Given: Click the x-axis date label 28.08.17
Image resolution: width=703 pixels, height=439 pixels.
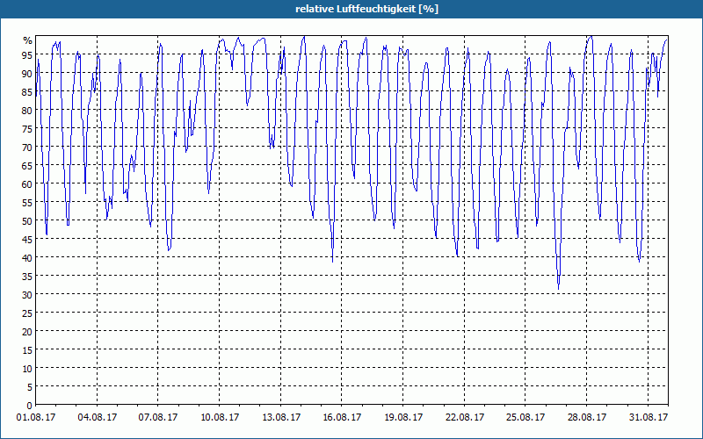Looking at the screenshot, I should pyautogui.click(x=586, y=418).
